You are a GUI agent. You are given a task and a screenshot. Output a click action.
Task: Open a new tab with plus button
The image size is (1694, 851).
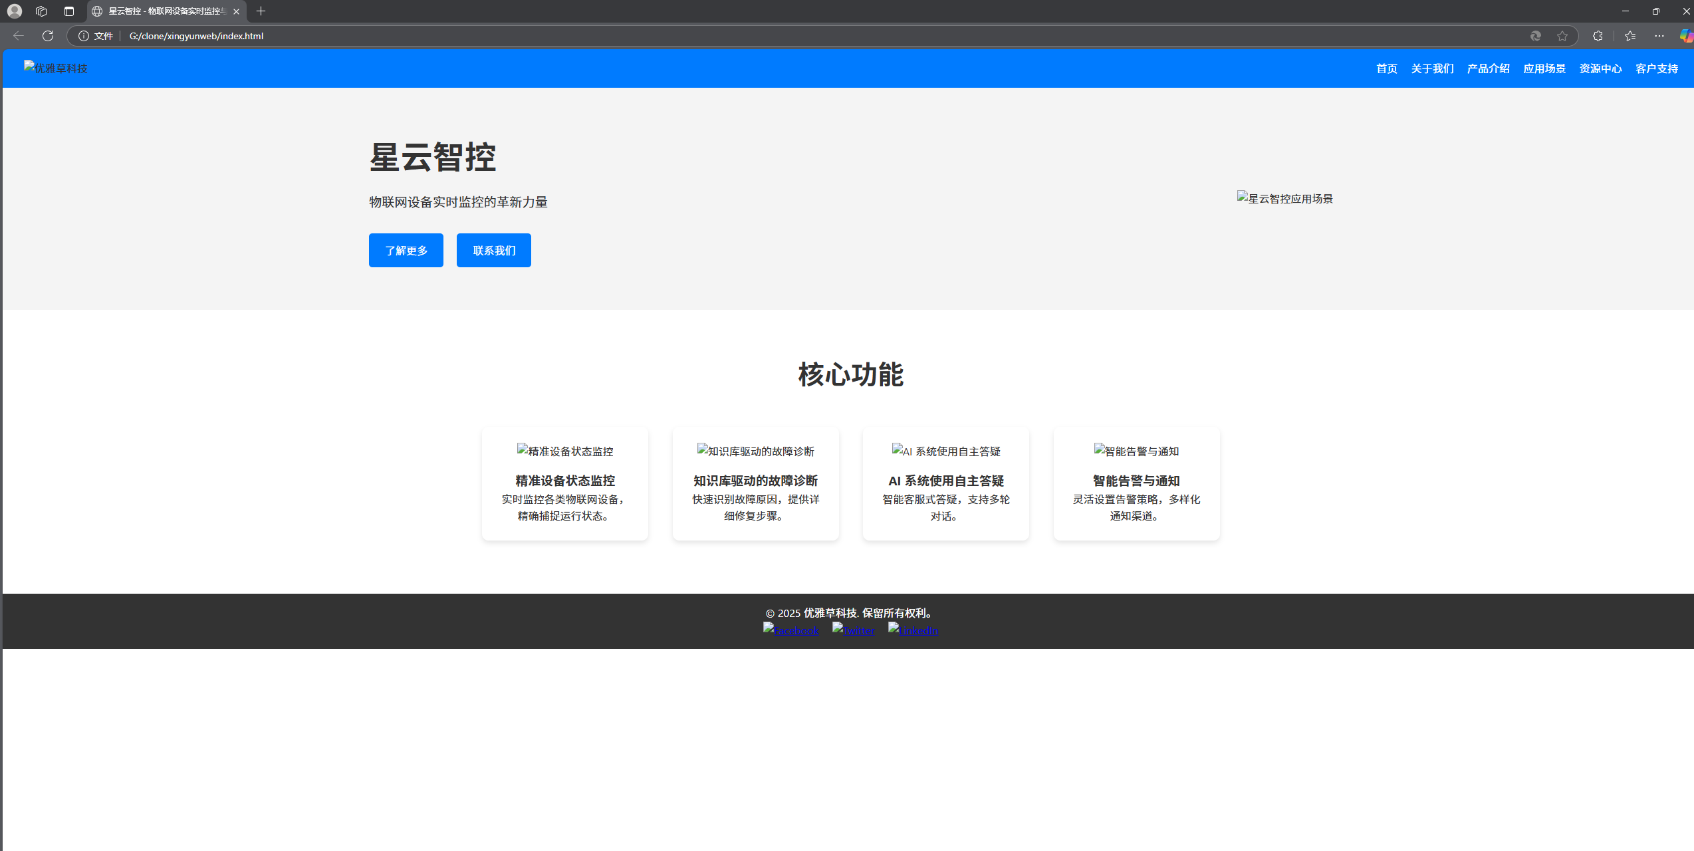coord(261,11)
